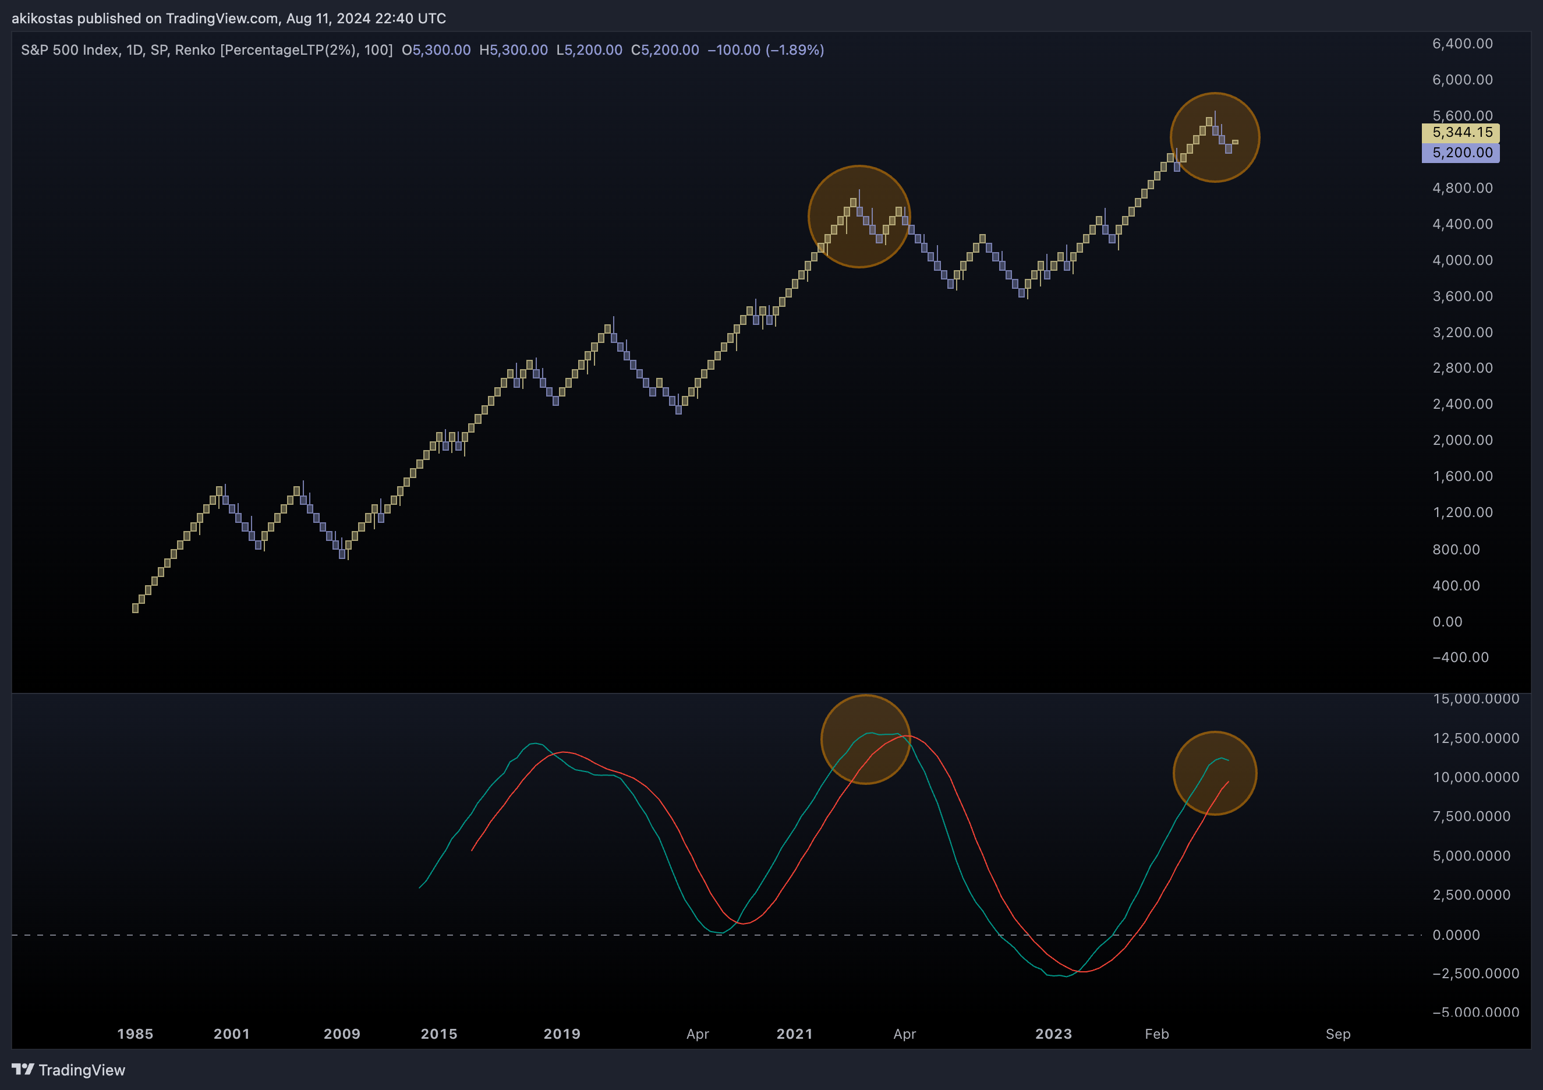Click the 2001 time axis label

(x=232, y=1034)
